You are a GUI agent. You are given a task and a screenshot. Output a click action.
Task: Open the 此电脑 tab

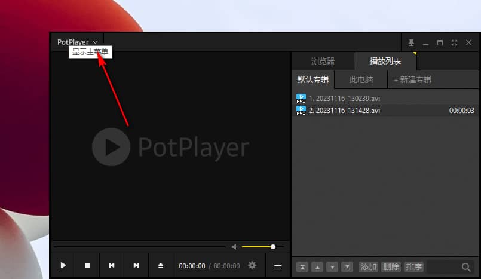click(361, 79)
